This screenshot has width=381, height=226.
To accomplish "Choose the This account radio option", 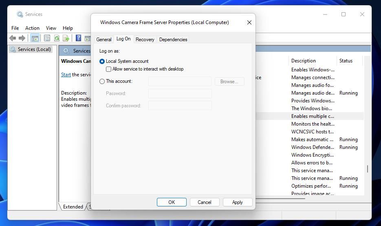I will coord(102,81).
